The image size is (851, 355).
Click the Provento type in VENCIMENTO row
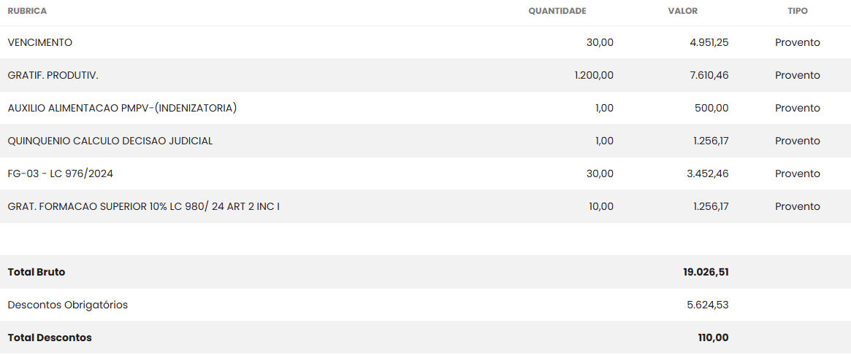[798, 42]
